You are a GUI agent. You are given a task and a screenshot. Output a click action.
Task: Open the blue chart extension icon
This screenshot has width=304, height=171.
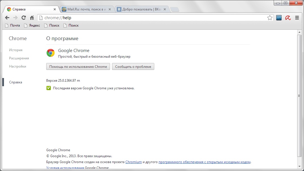[279, 18]
